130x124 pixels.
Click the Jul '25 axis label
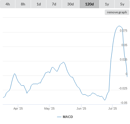pos(112,108)
